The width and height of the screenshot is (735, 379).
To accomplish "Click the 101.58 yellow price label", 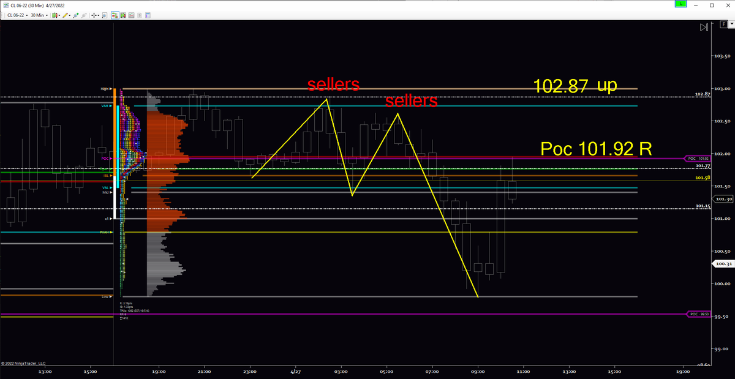I will click(x=703, y=178).
